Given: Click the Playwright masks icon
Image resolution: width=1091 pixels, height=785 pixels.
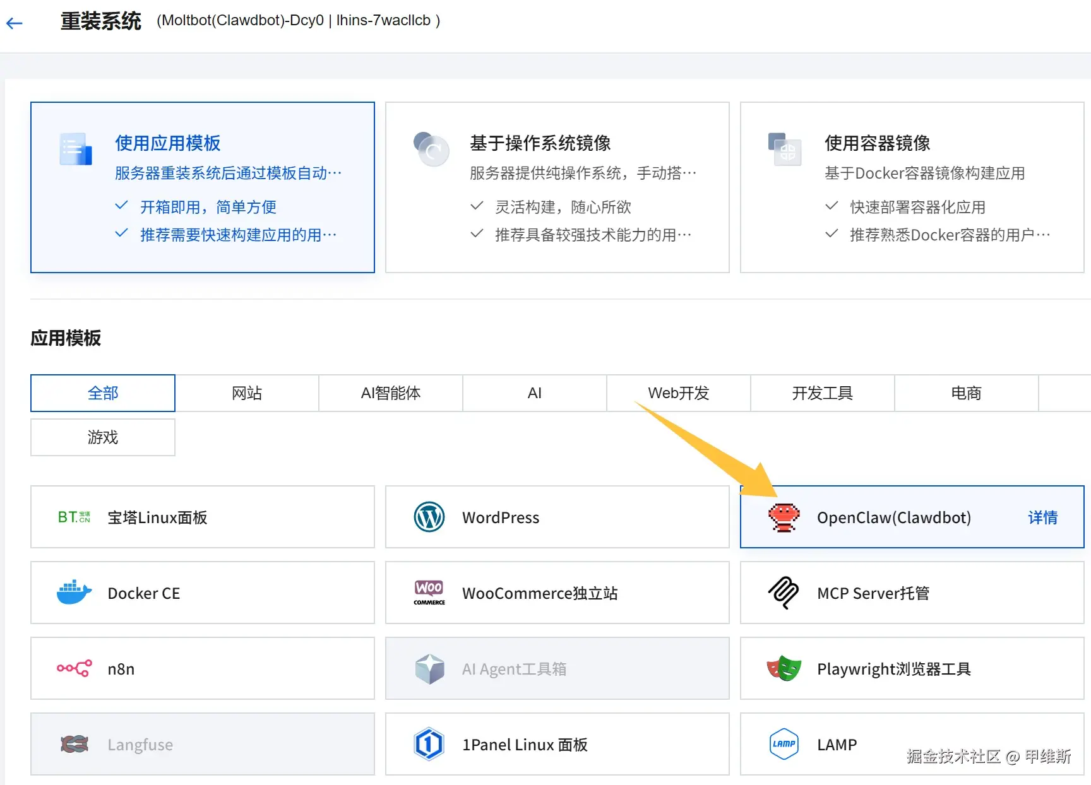Looking at the screenshot, I should coord(784,668).
